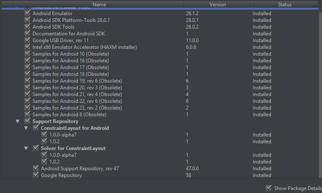322x193 pixels.
Task: Uncheck Documentation for Android SDK
Action: [x=27, y=34]
